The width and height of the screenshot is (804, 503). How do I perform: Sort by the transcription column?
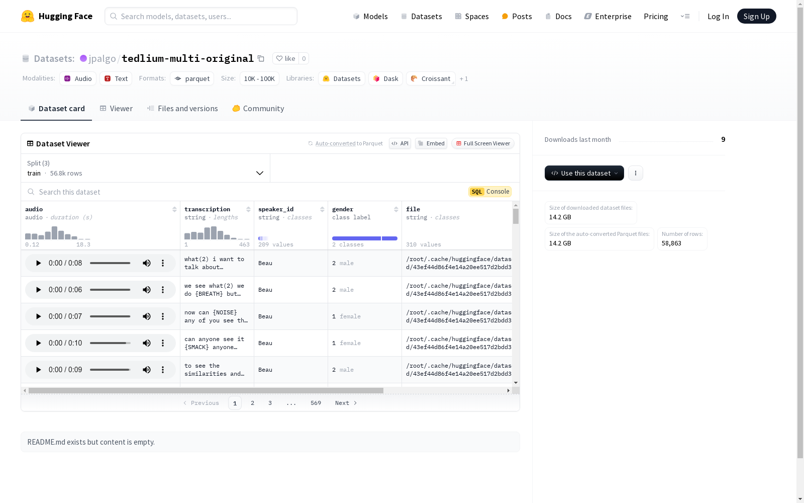coord(248,209)
